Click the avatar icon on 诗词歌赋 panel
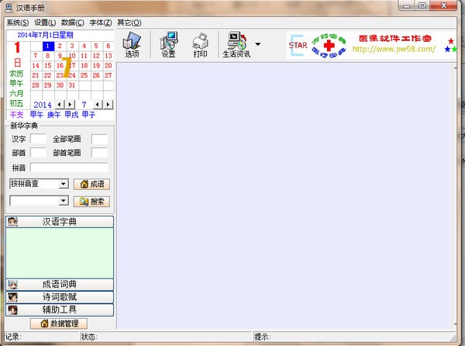Viewport: 465px width, 346px height. [12, 297]
